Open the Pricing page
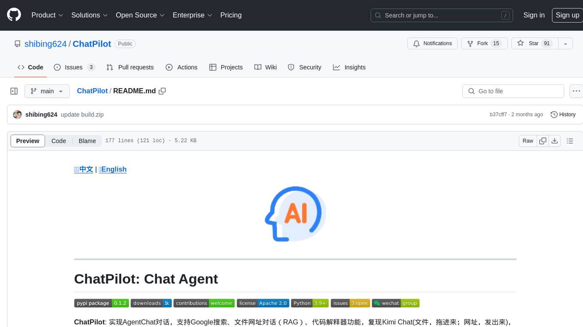Screen dimensions: 583x327 click(x=231, y=15)
